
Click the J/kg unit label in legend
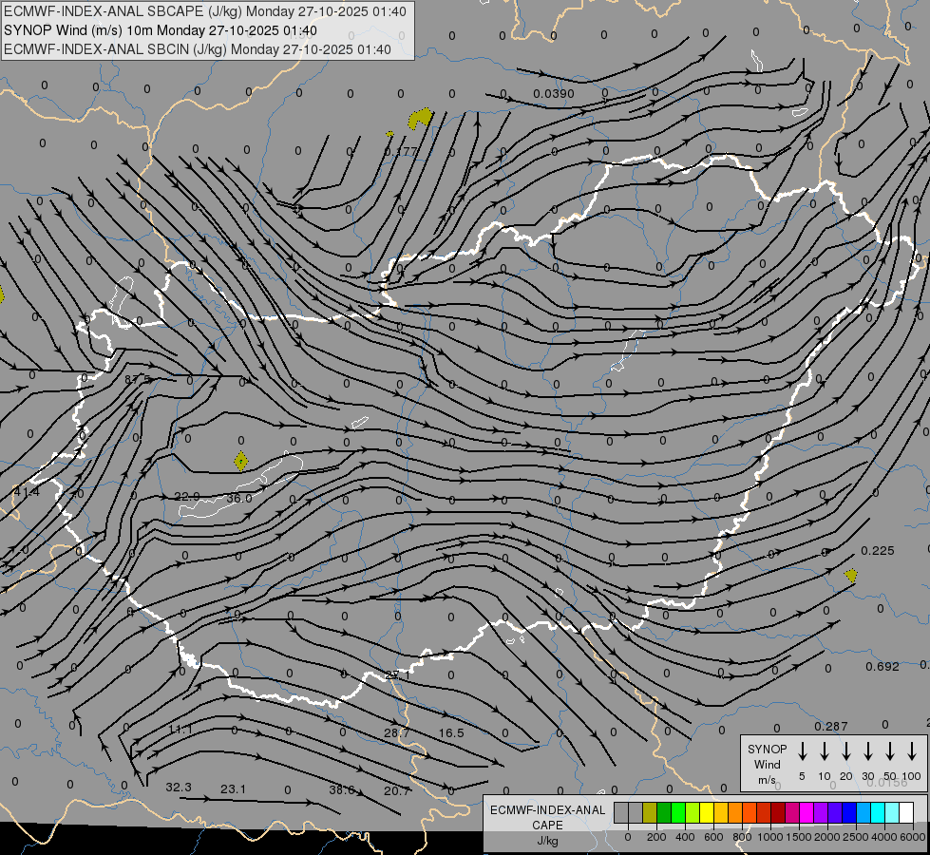click(x=547, y=841)
